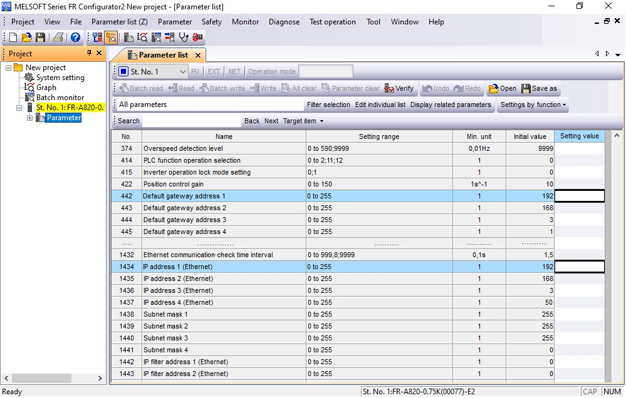Open the Parameter list (Z) menu
This screenshot has height=398, width=626.
click(119, 22)
